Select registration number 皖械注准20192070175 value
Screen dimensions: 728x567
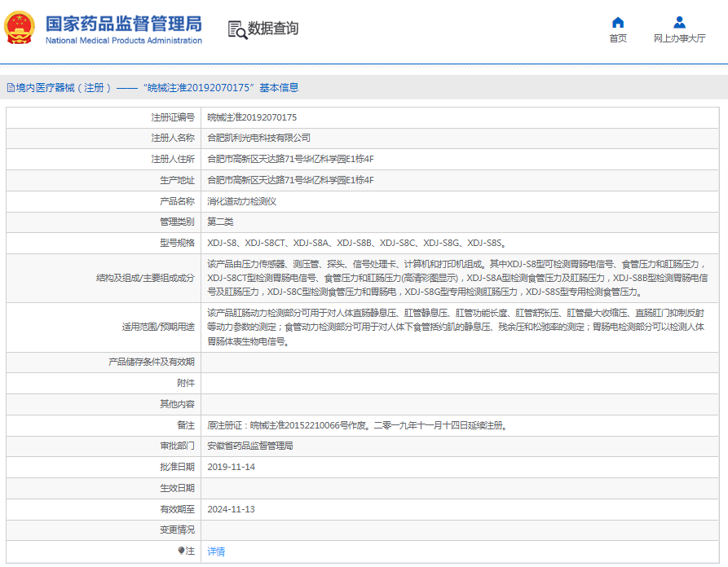pos(252,117)
